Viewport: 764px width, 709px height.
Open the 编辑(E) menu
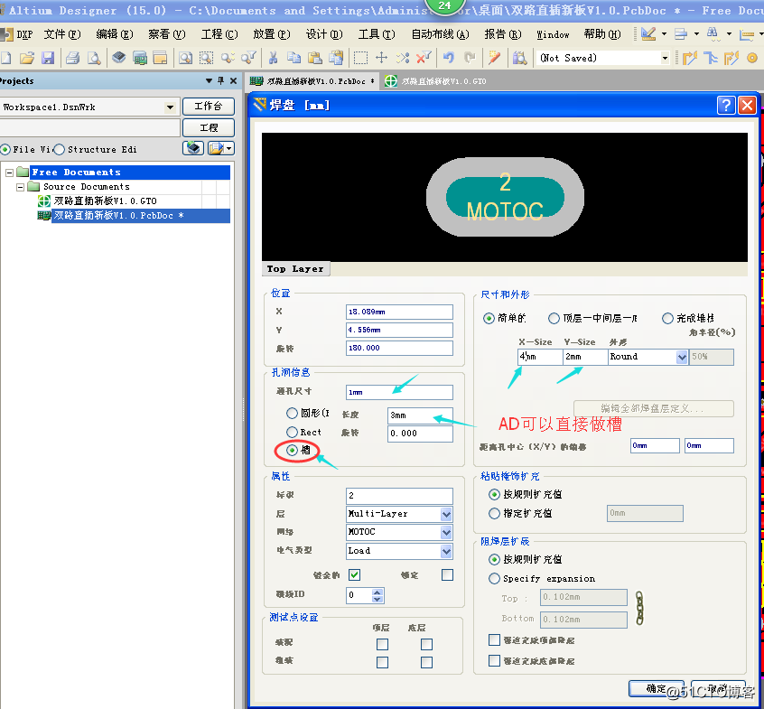[115, 34]
